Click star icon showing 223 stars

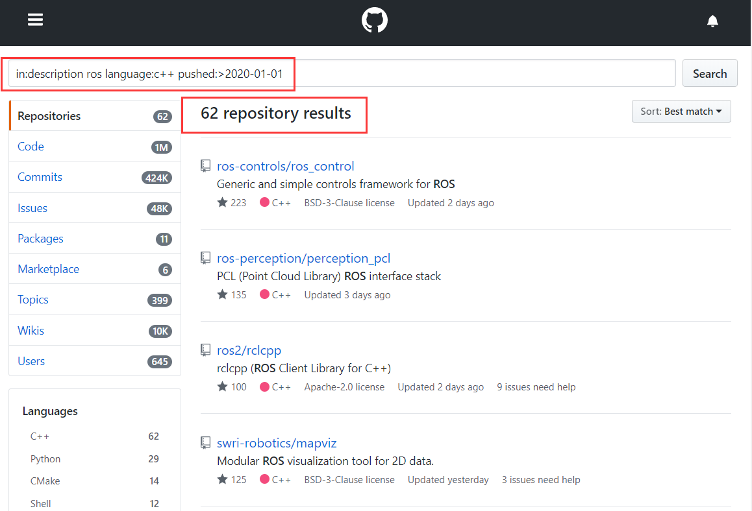(x=222, y=202)
